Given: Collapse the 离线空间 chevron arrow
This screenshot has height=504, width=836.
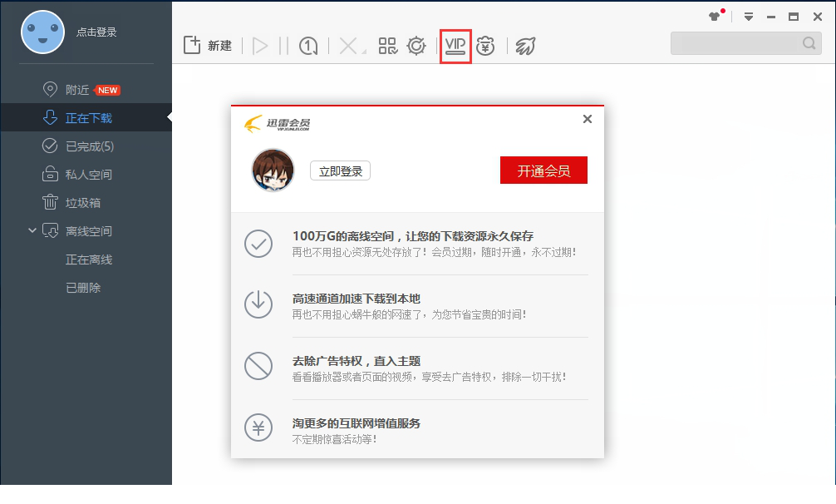Looking at the screenshot, I should pos(32,230).
